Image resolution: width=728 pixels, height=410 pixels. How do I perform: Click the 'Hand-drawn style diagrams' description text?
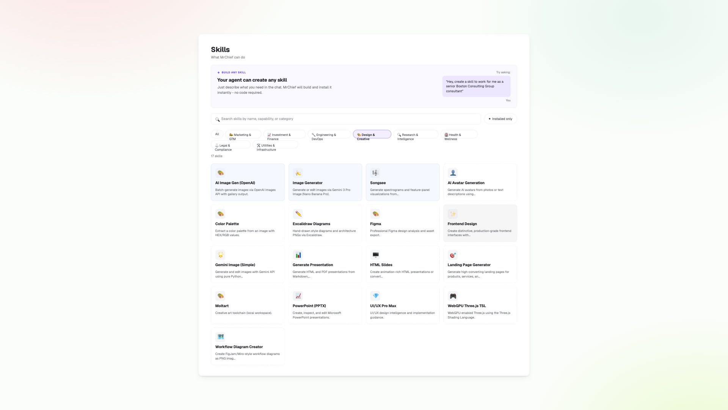[324, 233]
